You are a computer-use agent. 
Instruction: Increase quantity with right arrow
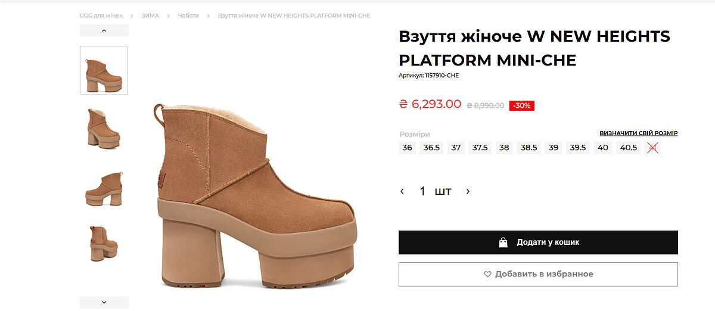[468, 191]
